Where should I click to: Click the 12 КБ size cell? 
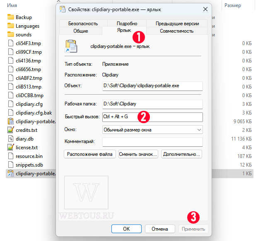[x=246, y=165]
